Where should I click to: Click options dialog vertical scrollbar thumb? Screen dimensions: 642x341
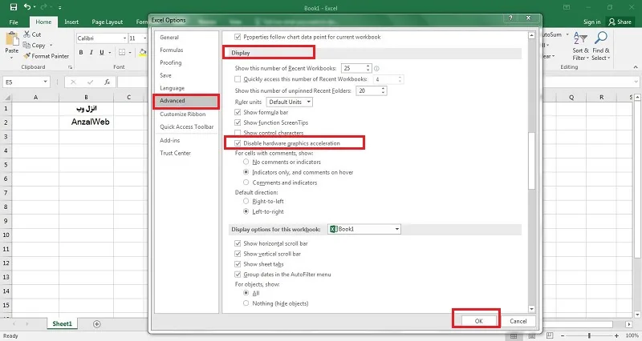click(x=531, y=162)
